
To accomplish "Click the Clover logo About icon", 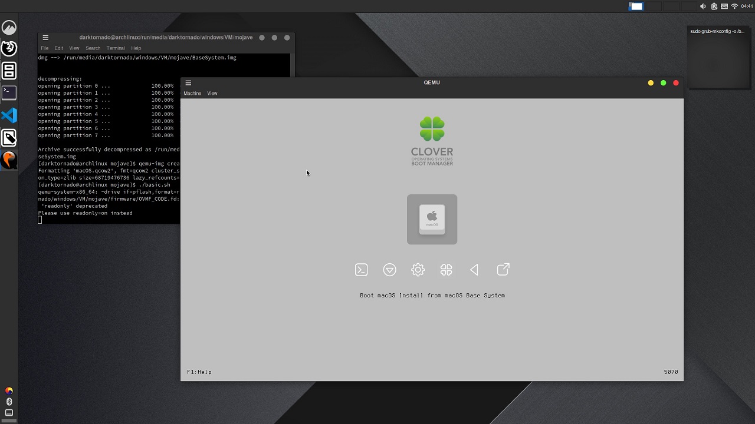I will click(446, 270).
